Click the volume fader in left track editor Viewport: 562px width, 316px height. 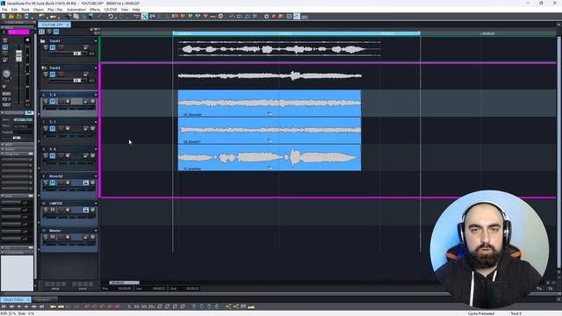(18, 56)
